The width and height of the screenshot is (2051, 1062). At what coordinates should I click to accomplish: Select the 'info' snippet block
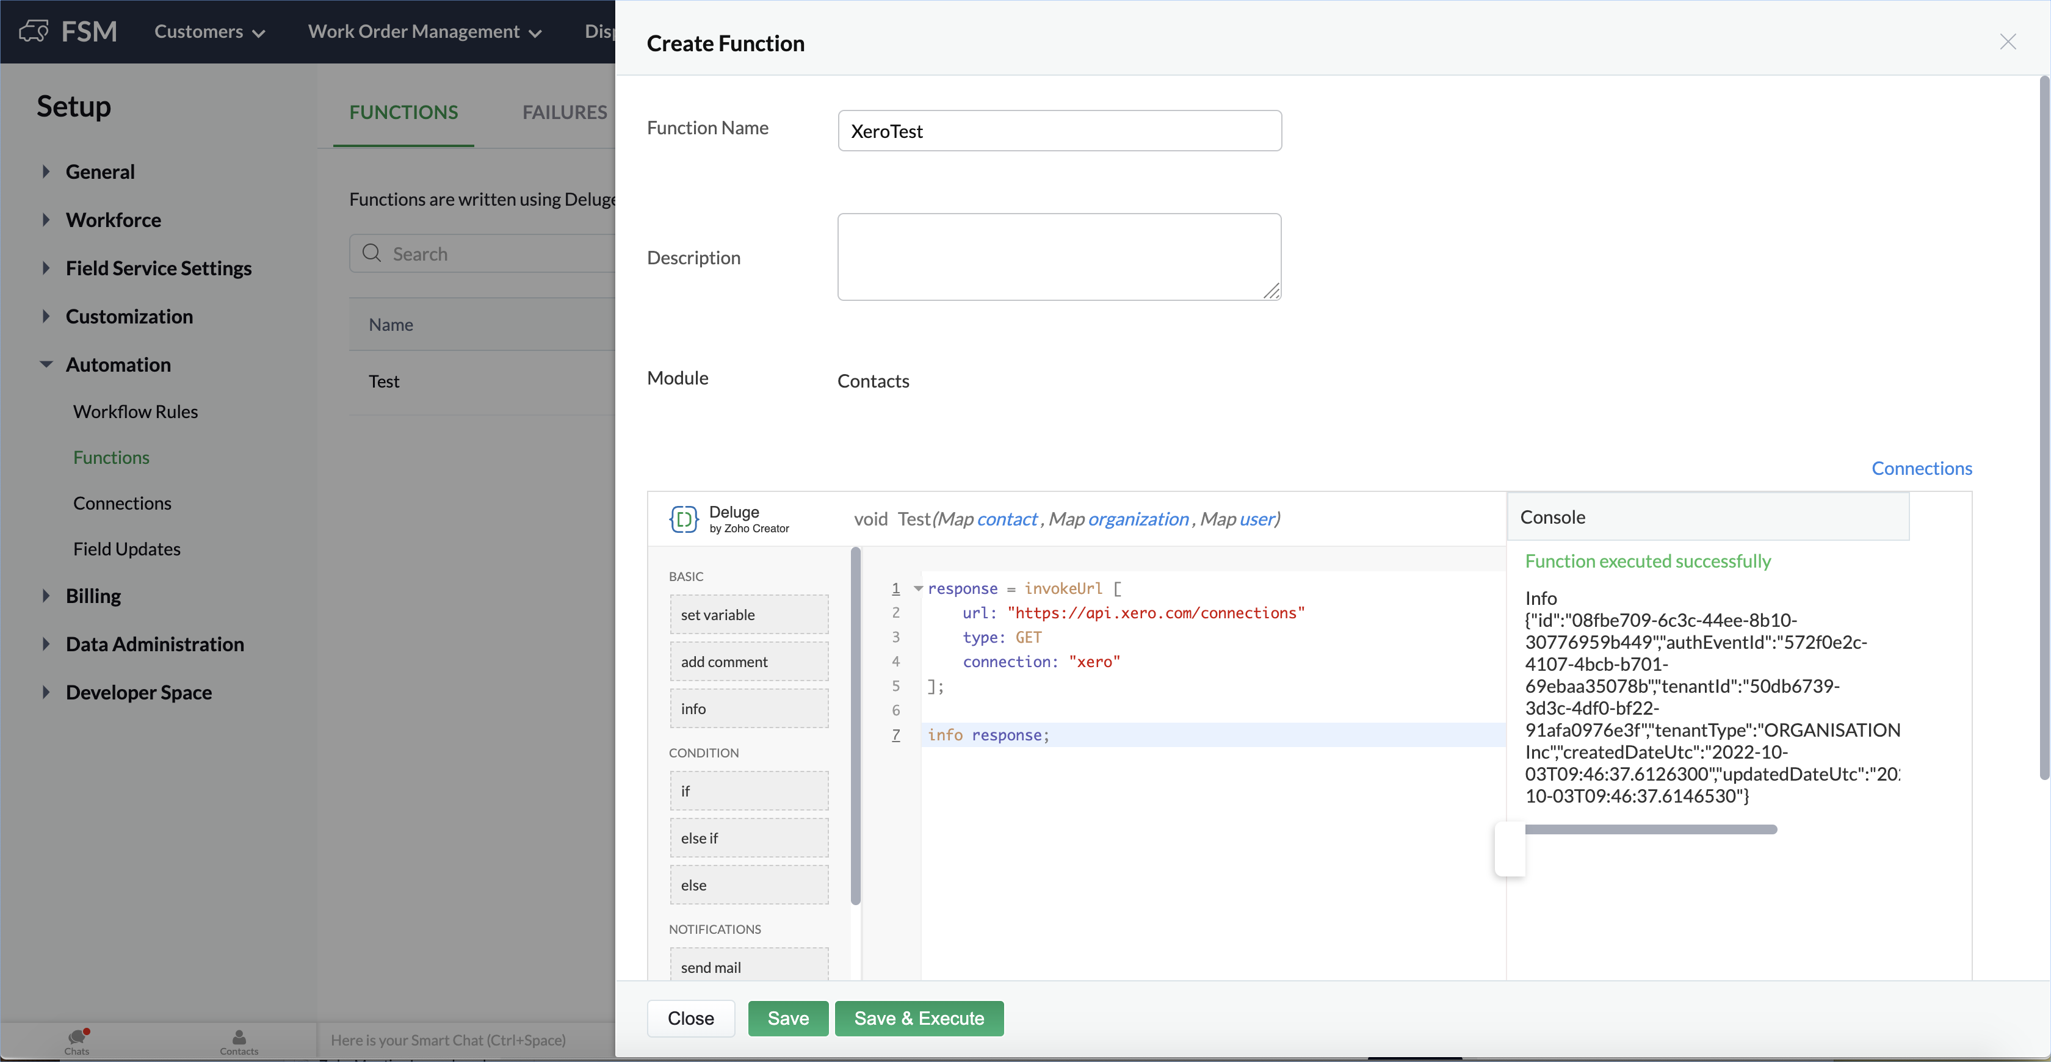click(x=748, y=709)
